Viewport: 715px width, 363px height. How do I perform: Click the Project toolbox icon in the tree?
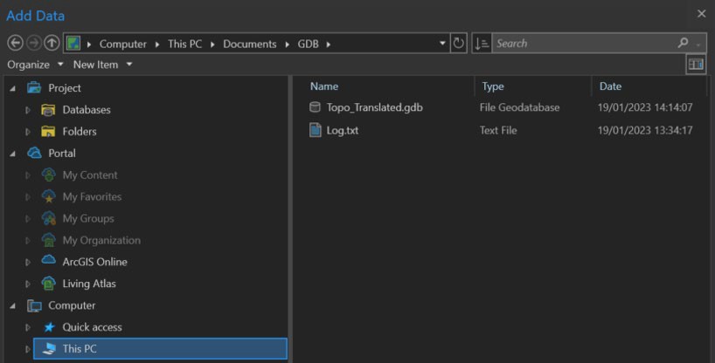[x=34, y=87]
